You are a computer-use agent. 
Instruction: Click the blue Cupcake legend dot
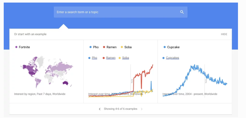coord(164,47)
